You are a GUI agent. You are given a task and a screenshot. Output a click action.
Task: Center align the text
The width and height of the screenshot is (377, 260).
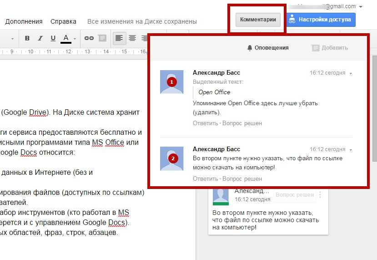point(132,38)
